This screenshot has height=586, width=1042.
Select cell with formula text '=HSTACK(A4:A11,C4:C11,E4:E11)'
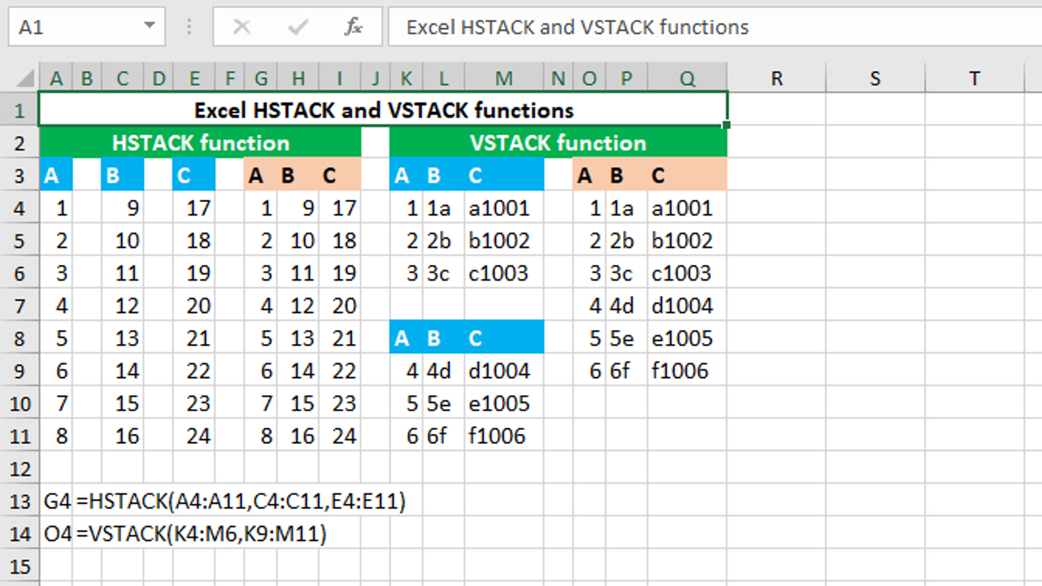point(241,501)
